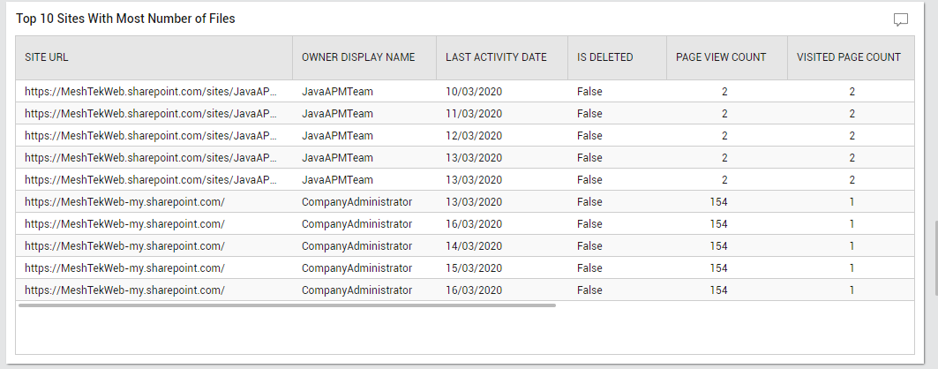The width and height of the screenshot is (938, 369).
Task: Select JavaAPMTeam site URL dated 11/03/2020
Action: click(x=151, y=114)
